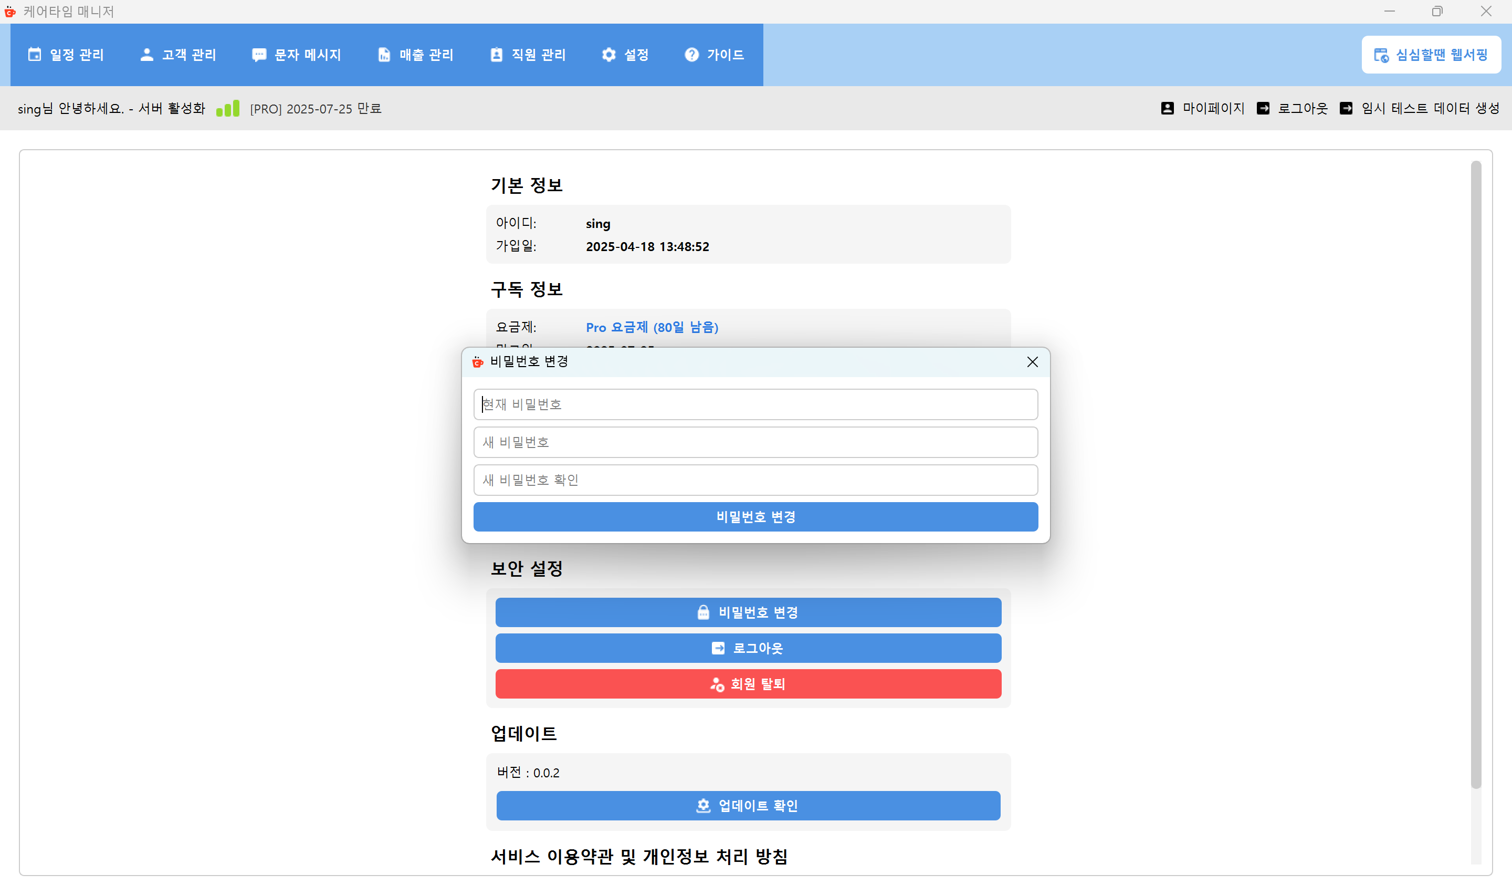Click the 심심할땐 웹서핑 button
Screen dimensions: 1512x895
pyautogui.click(x=1431, y=54)
